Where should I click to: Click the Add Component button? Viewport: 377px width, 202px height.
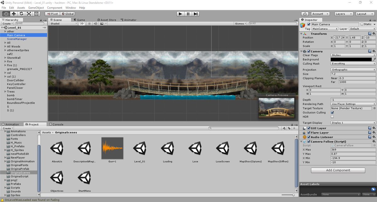[x=338, y=170]
